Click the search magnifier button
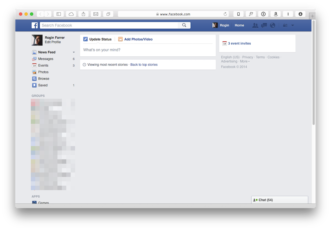Screen dimensions: 331x230 184,25
